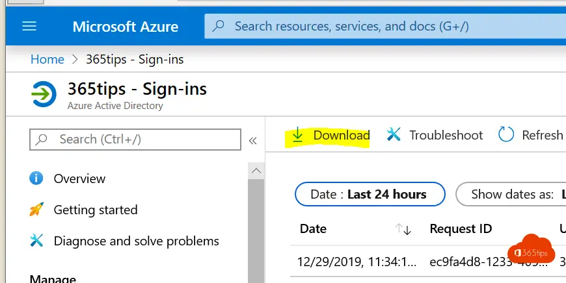
Task: Focus the Search (Ctrl+/) sidebar field
Action: [x=135, y=140]
